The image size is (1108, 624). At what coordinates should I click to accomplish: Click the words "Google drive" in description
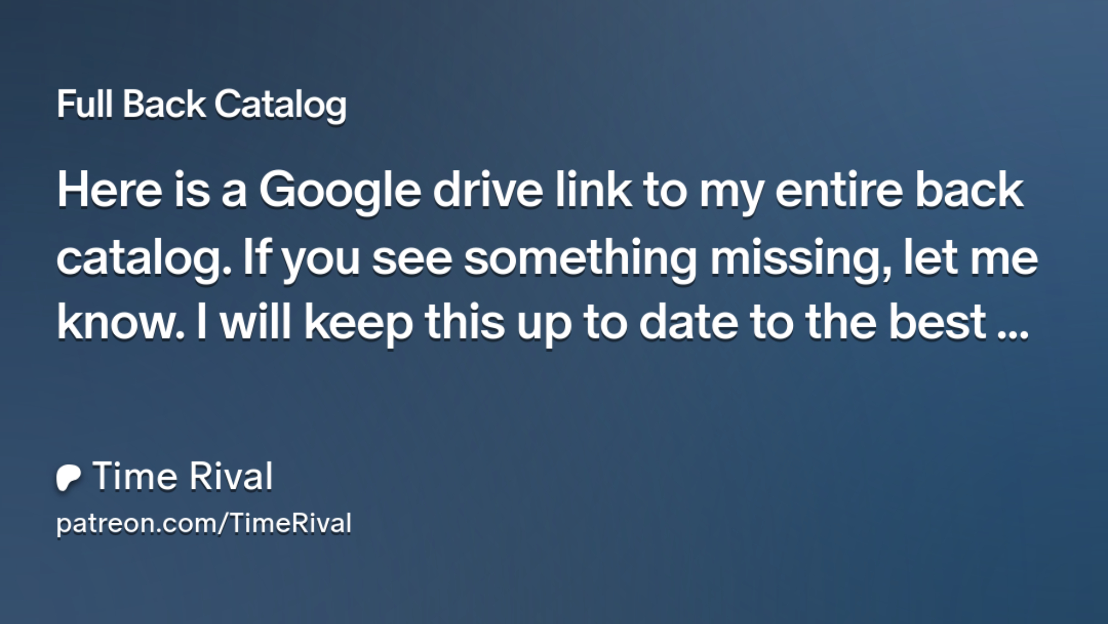[401, 190]
